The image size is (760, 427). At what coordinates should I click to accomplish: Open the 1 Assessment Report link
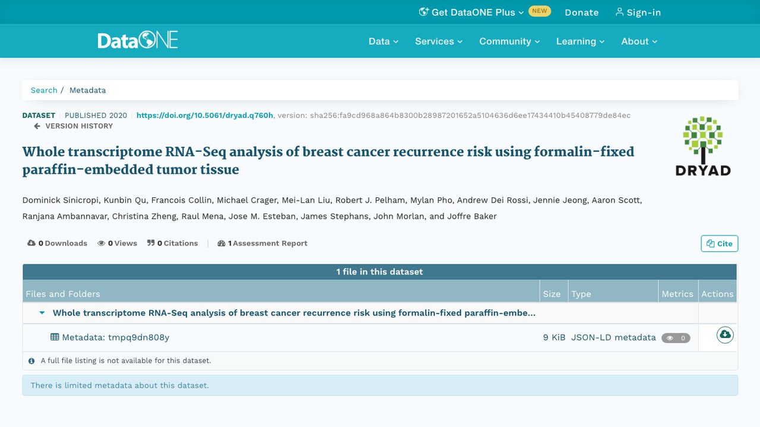pos(262,243)
